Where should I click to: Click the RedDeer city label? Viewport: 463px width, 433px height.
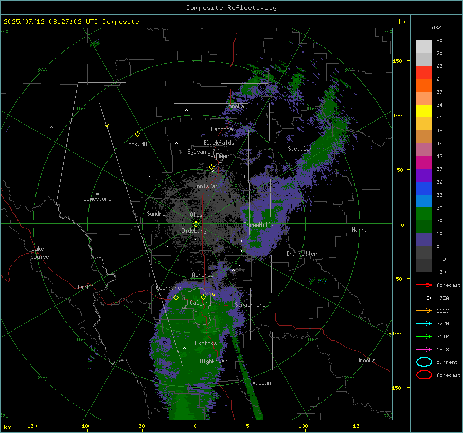click(x=218, y=156)
